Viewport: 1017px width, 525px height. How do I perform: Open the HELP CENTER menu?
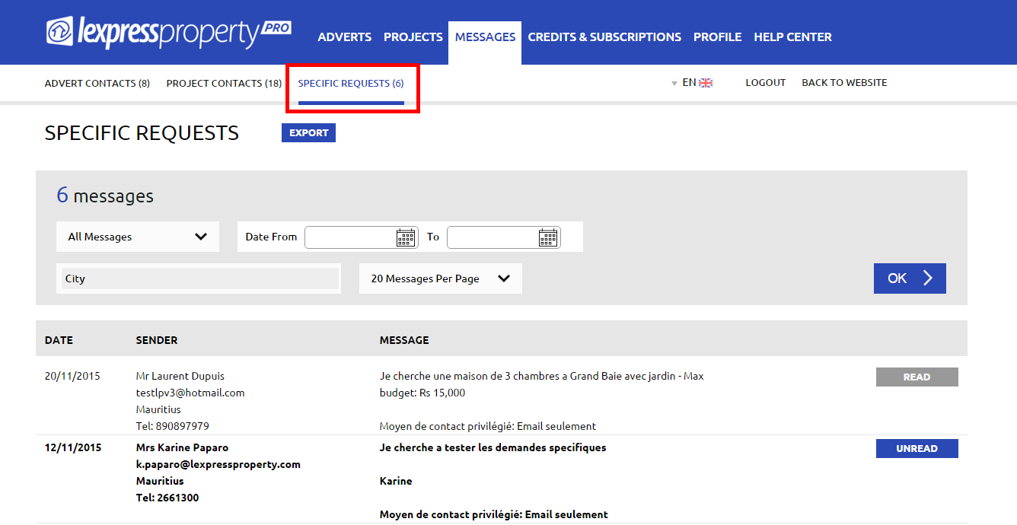click(x=792, y=37)
